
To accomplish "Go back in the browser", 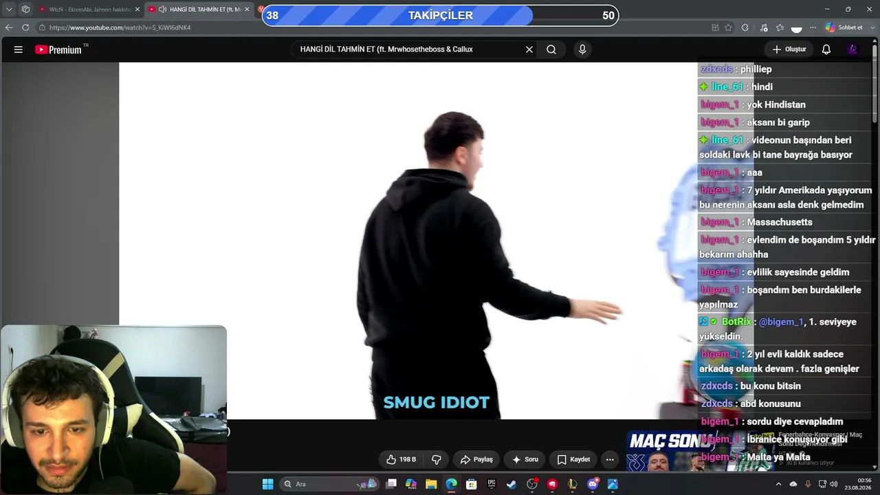I will pos(9,27).
